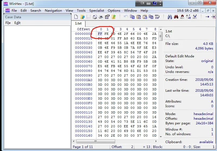Click the 'original' State value
The height and width of the screenshot is (151, 217).
pos(207,61)
